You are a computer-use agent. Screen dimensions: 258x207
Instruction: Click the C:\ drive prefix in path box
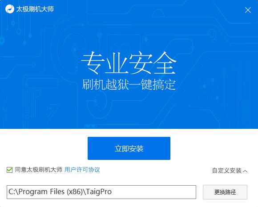pos(13,192)
